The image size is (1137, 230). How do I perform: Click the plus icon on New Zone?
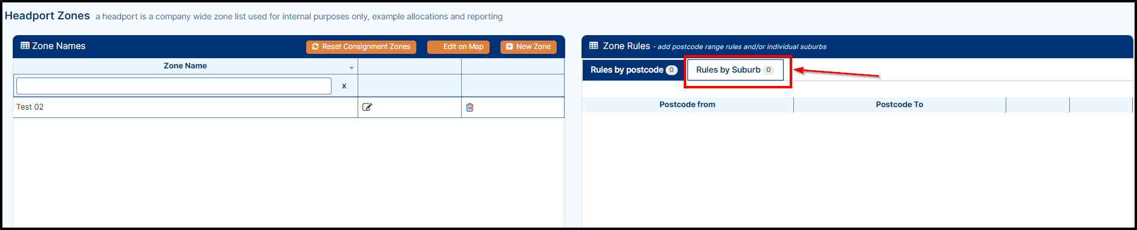(510, 47)
